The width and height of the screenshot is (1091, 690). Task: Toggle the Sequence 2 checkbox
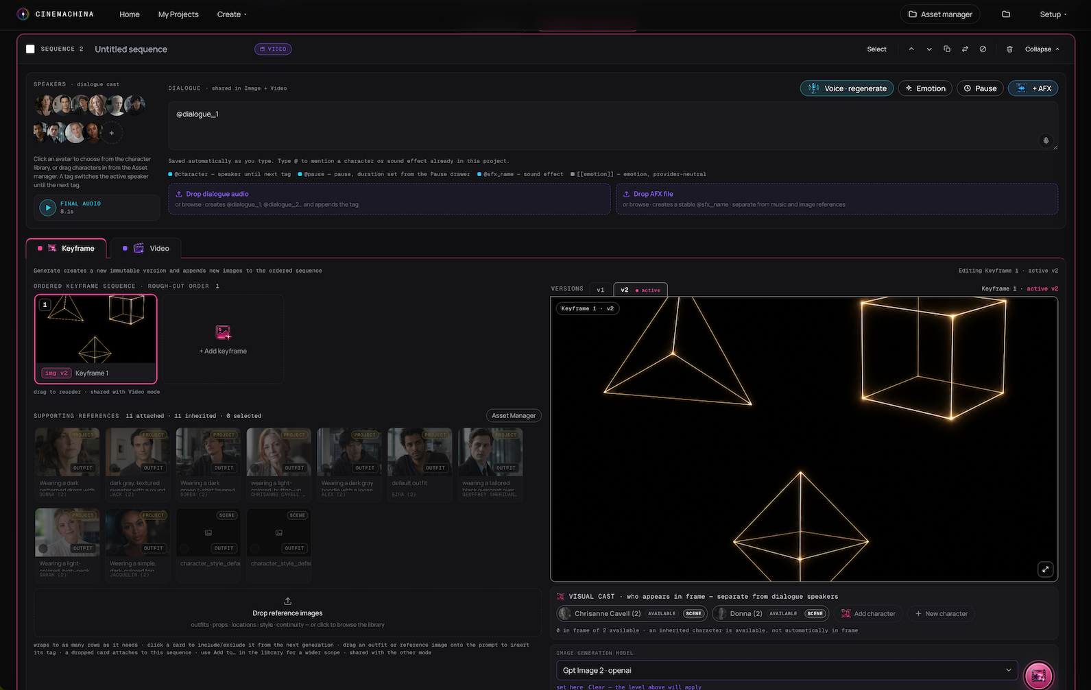(x=30, y=49)
